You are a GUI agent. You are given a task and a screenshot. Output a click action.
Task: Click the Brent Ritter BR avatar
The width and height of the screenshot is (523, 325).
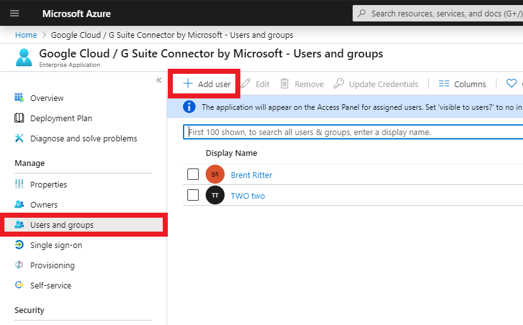pos(215,175)
